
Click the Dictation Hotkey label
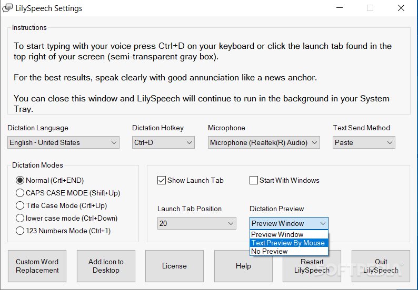click(x=158, y=128)
